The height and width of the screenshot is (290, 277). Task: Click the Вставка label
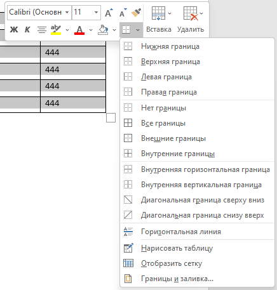(159, 29)
